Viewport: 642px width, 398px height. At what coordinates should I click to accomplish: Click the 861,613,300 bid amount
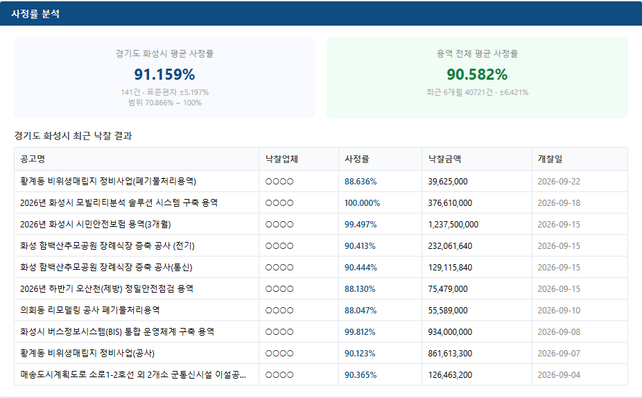point(450,354)
